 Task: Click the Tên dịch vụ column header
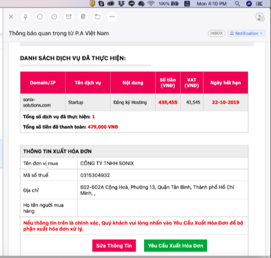pyautogui.click(x=88, y=83)
